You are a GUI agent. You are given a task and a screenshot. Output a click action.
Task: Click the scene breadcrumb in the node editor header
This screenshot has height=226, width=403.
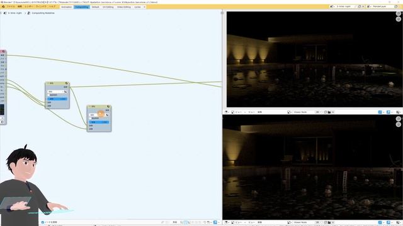point(13,13)
